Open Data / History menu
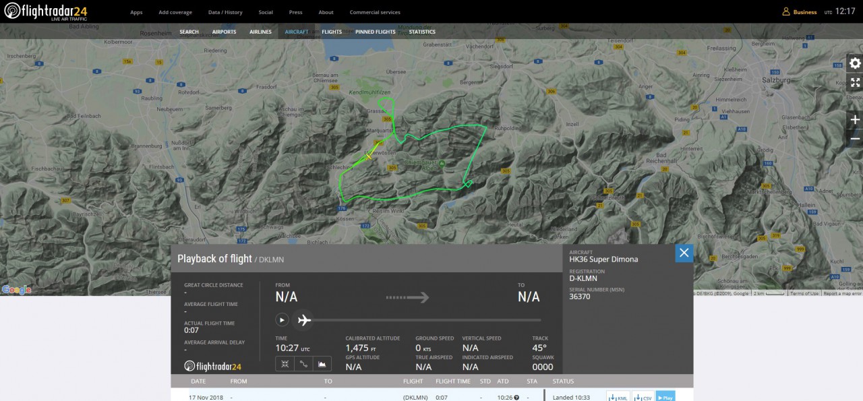Image resolution: width=863 pixels, height=401 pixels. (x=225, y=12)
